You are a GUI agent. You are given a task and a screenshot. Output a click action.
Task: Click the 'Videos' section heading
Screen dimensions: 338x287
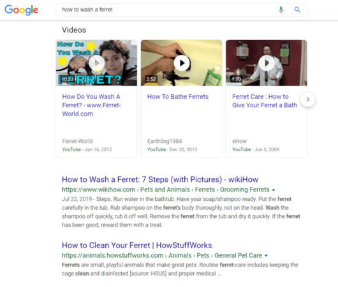[x=74, y=30]
